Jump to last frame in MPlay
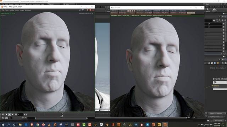Screen dimensions: 227x127 (16, 114)
